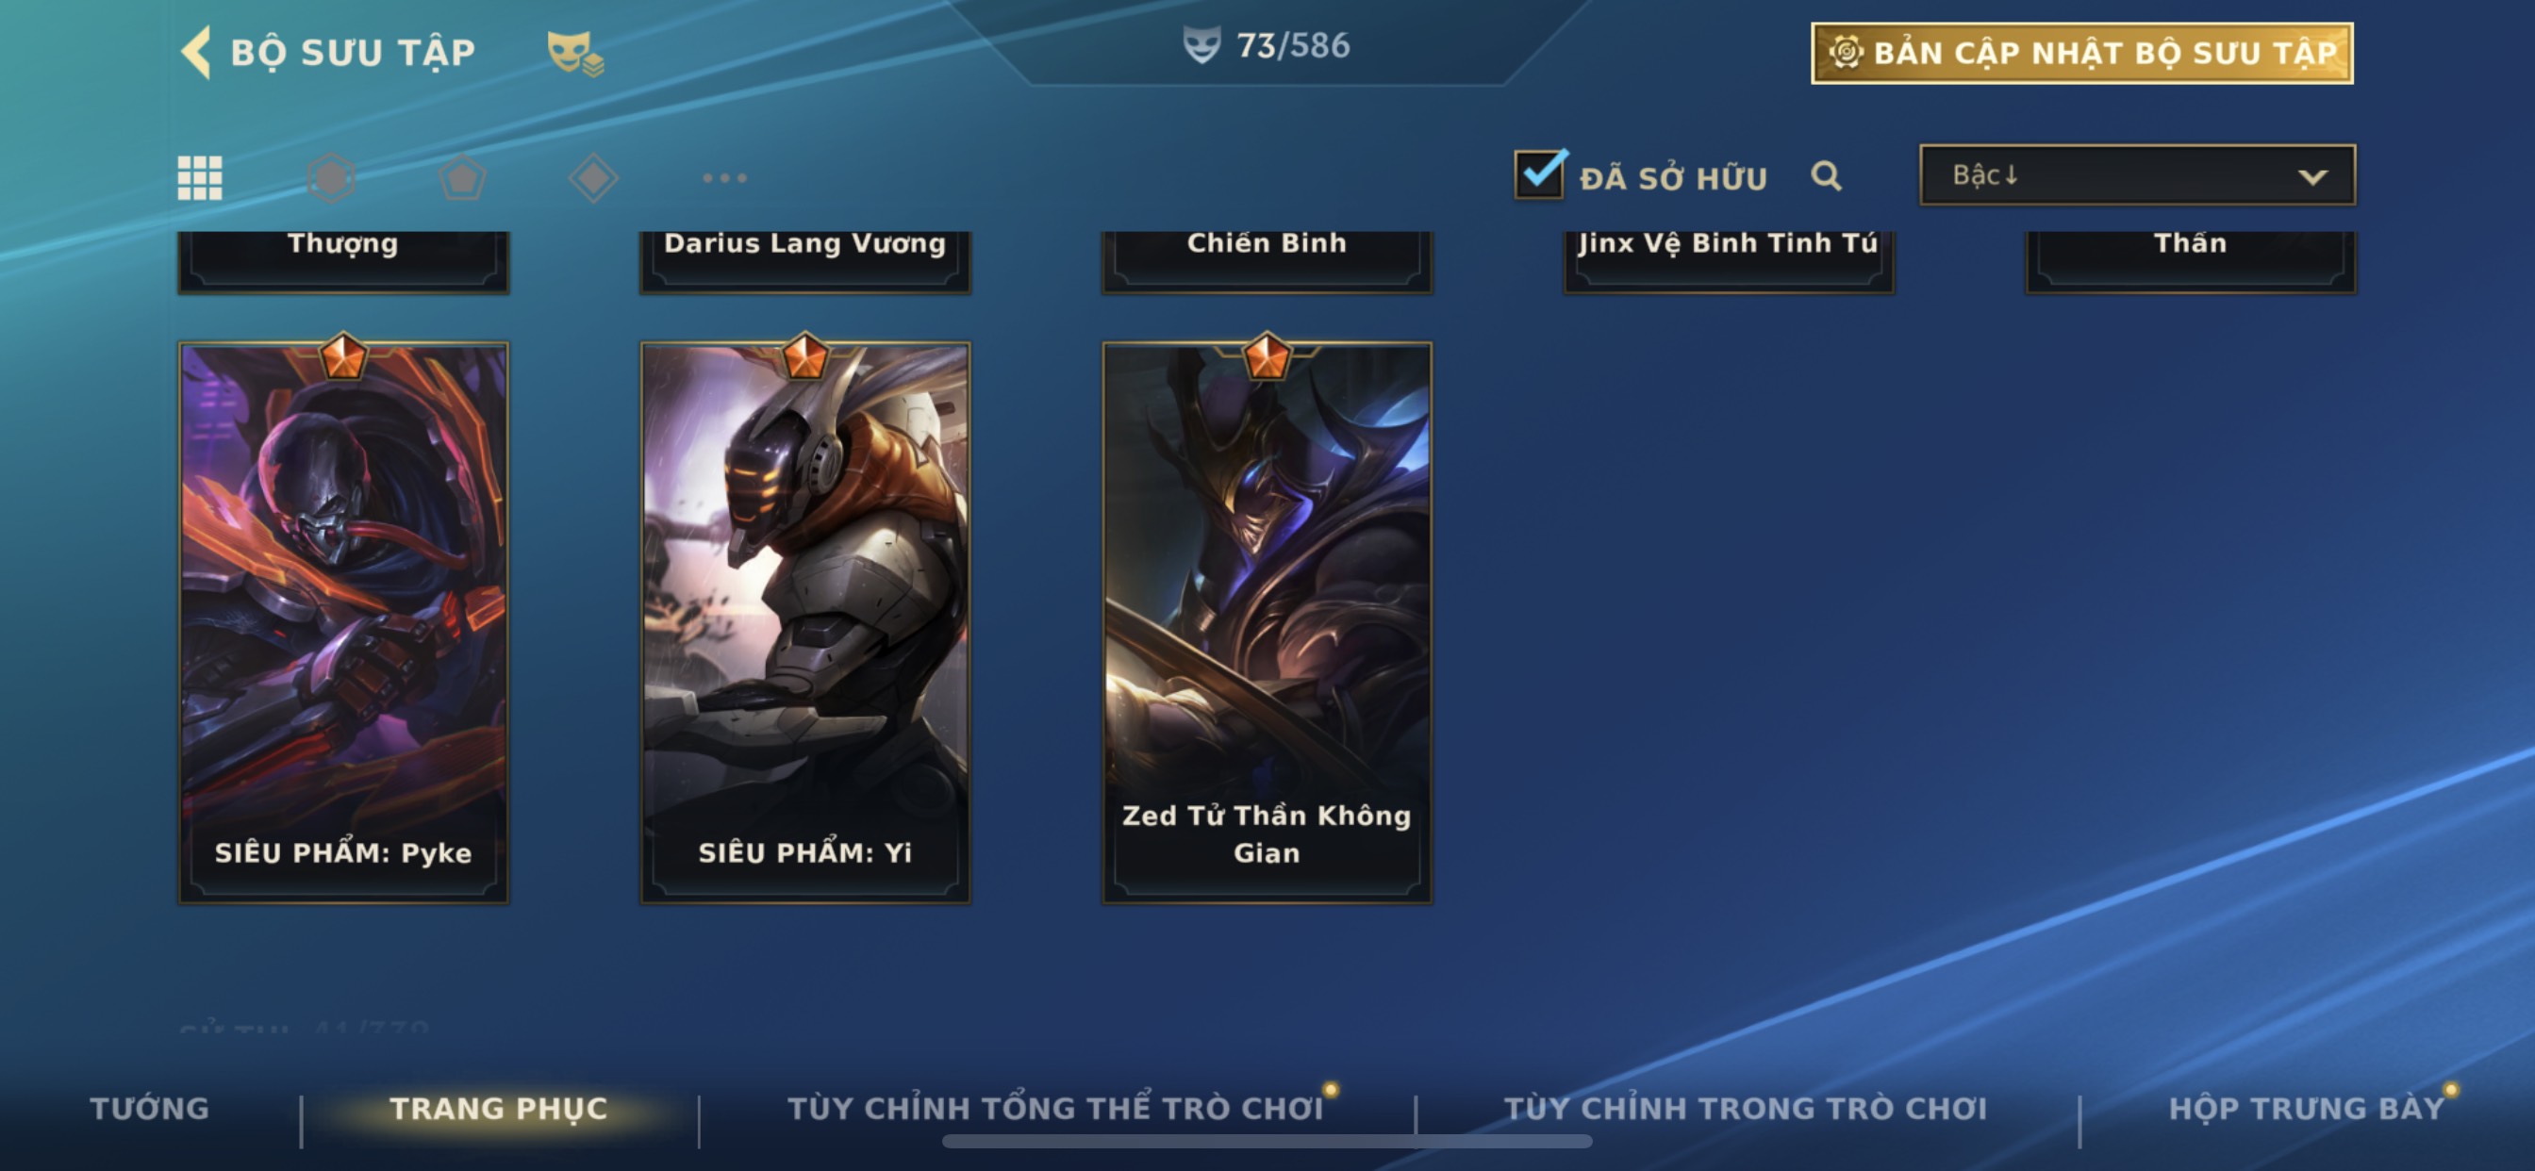Image resolution: width=2535 pixels, height=1171 pixels.
Task: Open Zed Tử Thần Không Gian skin
Action: (x=1267, y=622)
